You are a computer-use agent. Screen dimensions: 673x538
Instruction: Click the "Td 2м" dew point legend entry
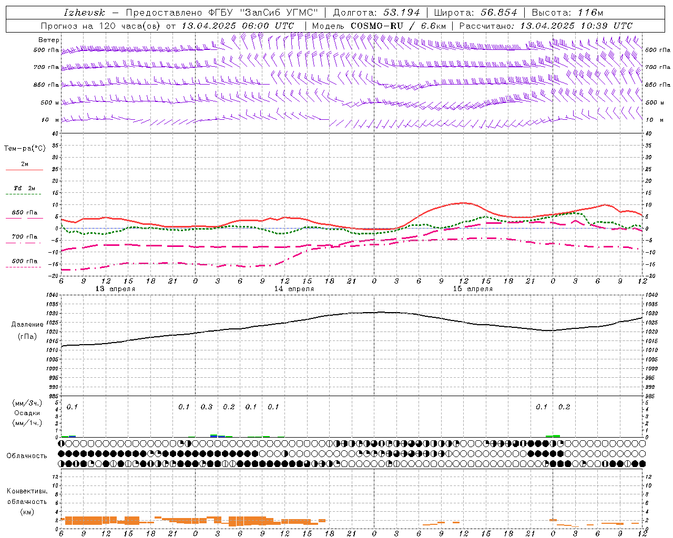[x=25, y=188]
